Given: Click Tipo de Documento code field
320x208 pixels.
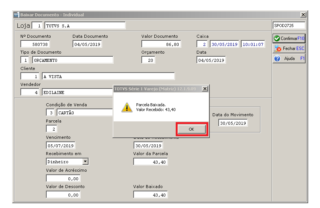Looking at the screenshot, I should 25,60.
